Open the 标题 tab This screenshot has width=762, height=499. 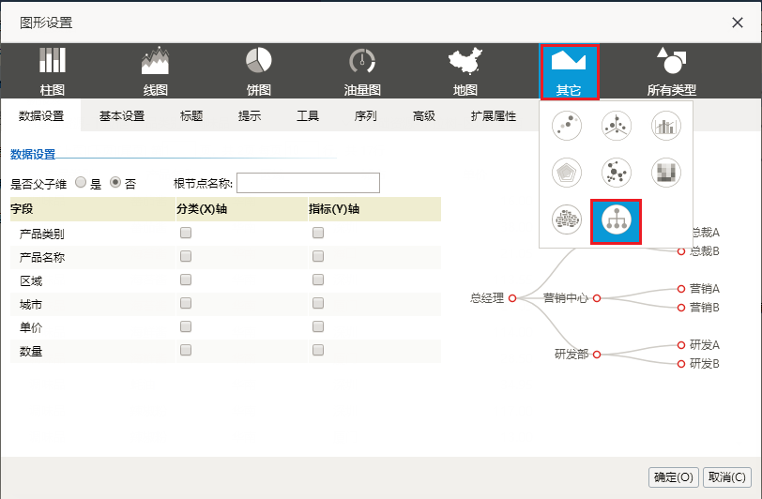[191, 115]
